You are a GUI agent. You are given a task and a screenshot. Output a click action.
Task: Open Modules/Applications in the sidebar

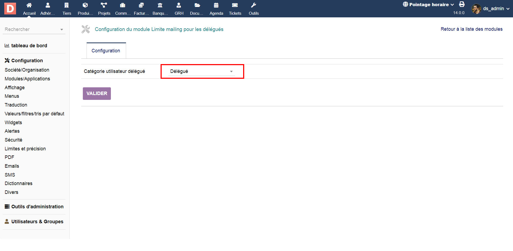pos(27,79)
